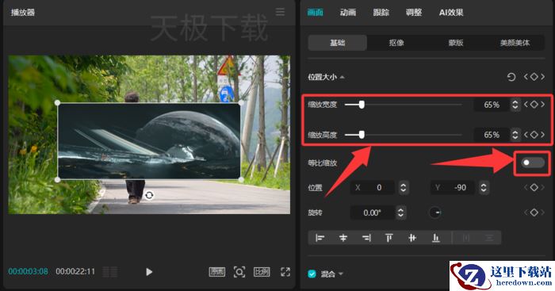Click the total duration 00:00:22:11

(75, 271)
